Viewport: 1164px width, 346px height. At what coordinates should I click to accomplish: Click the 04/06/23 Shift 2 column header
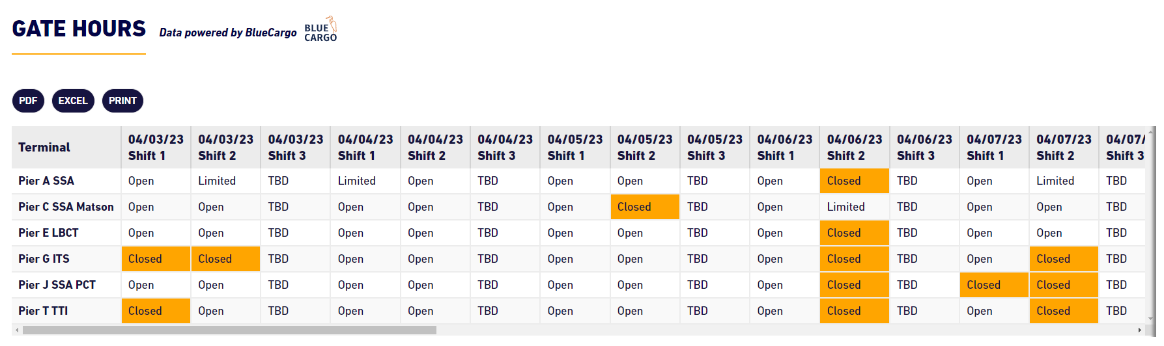coord(855,148)
